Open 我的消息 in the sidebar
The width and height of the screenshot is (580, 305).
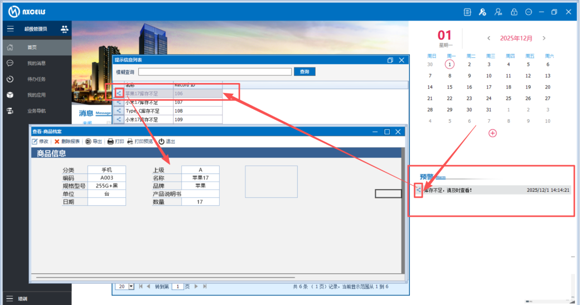(x=36, y=64)
